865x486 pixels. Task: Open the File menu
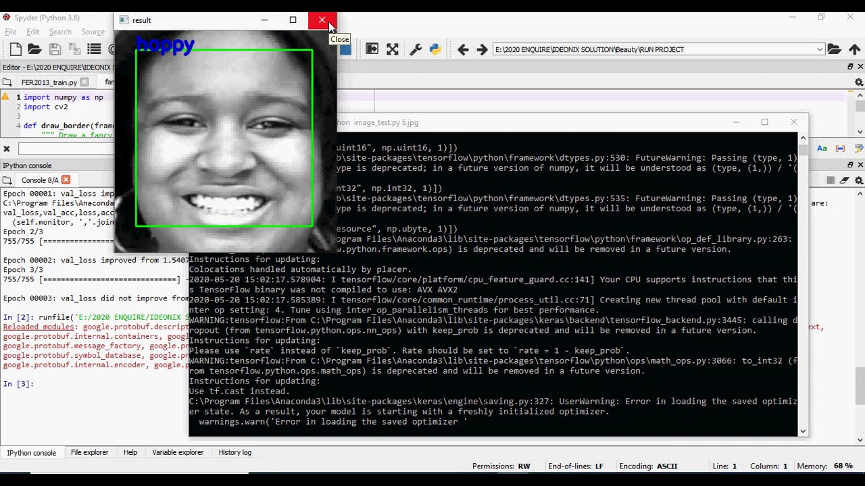point(11,32)
